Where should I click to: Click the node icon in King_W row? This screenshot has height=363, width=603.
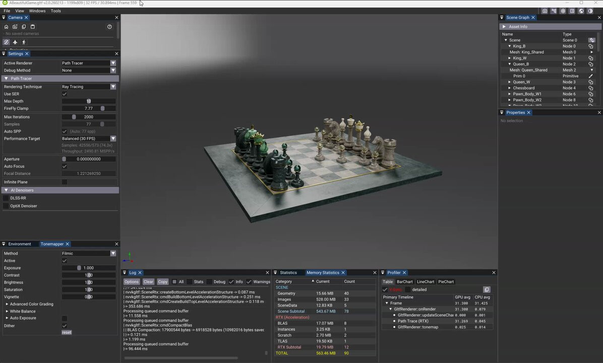(x=591, y=58)
